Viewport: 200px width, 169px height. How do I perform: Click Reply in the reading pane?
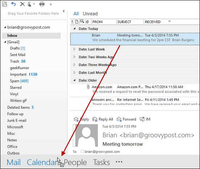tap(82, 119)
